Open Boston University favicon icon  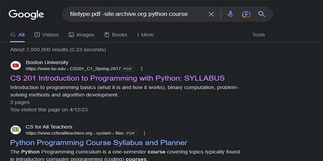pyautogui.click(x=16, y=66)
